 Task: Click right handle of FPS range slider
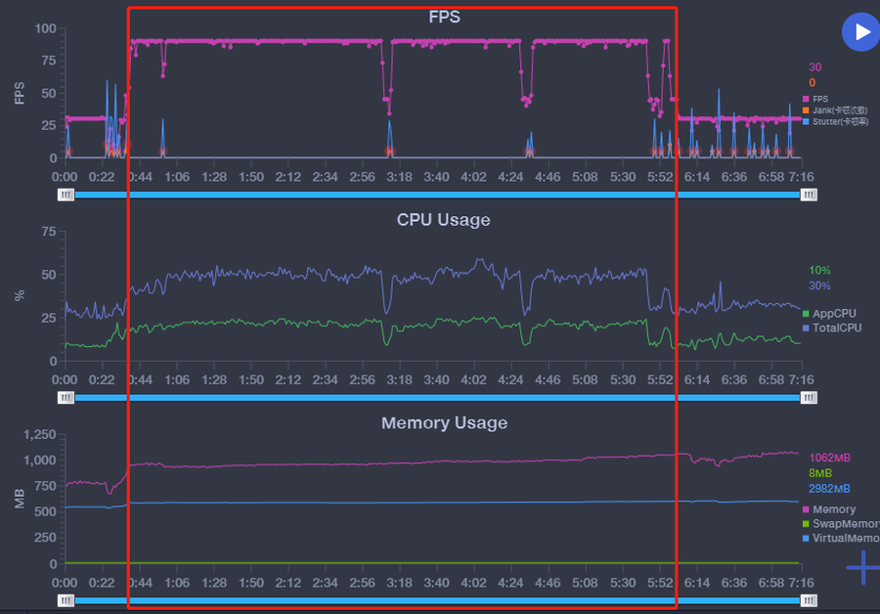(809, 195)
